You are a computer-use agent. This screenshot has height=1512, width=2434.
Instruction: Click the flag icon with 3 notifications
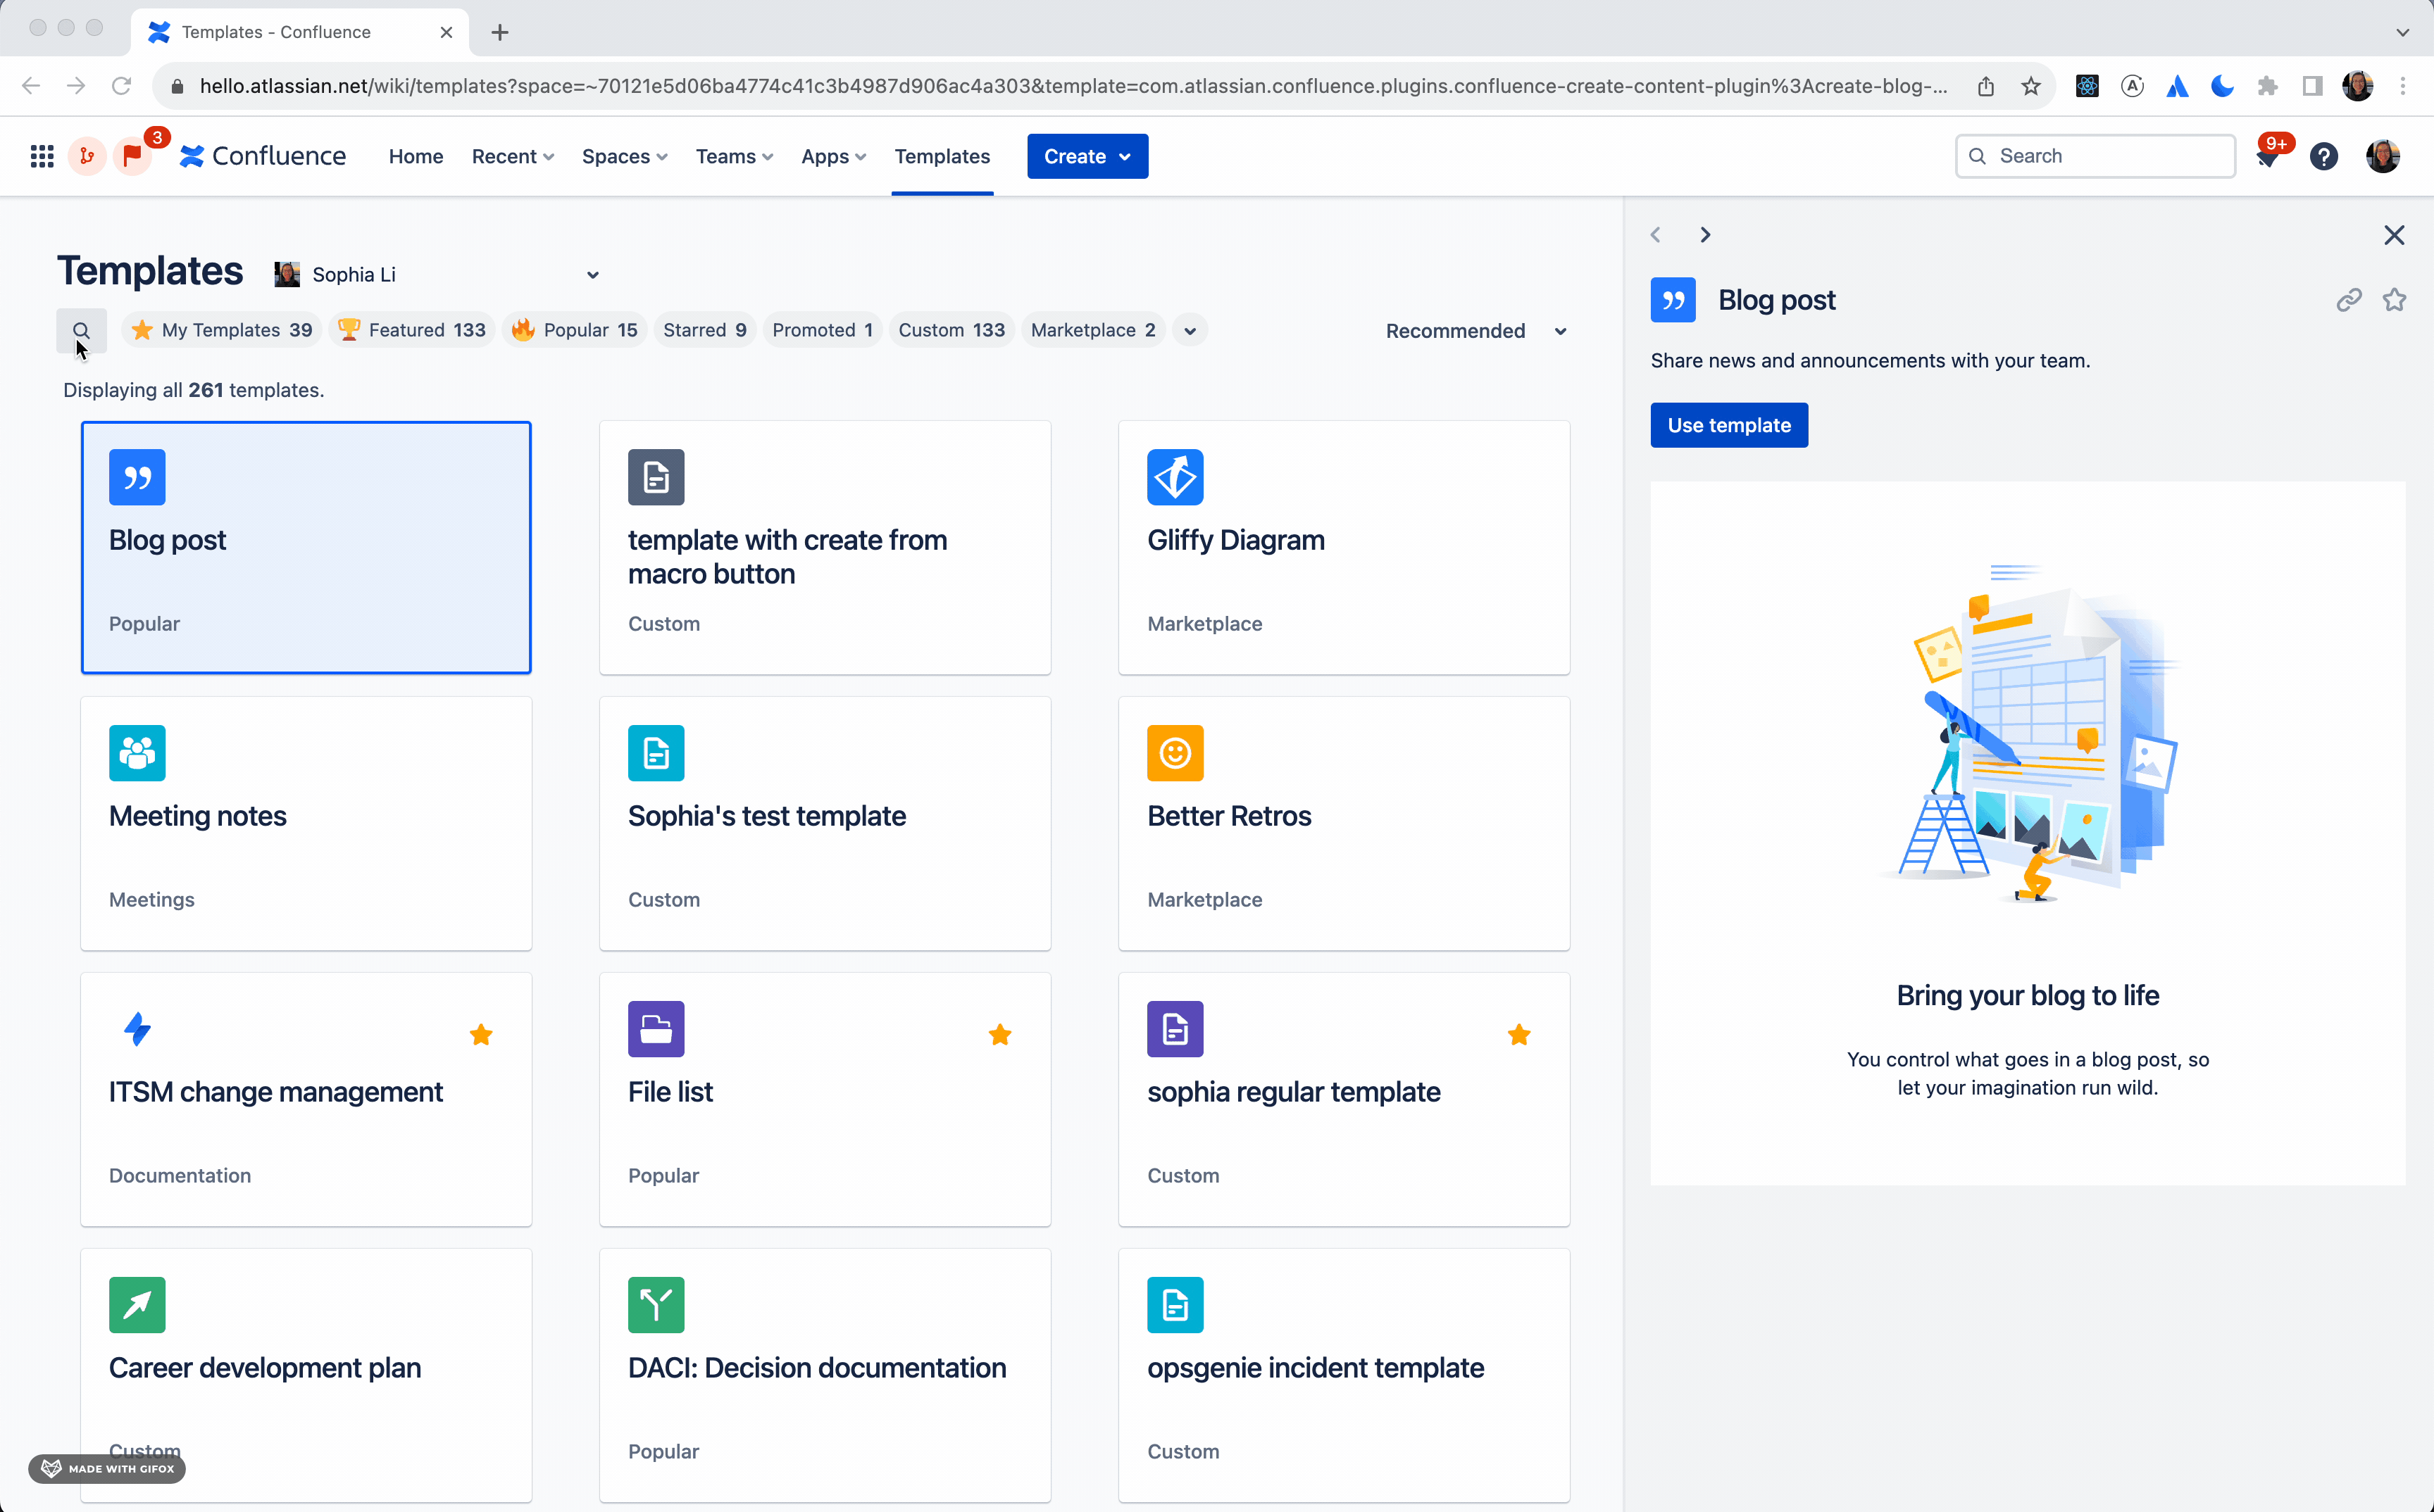click(x=133, y=156)
